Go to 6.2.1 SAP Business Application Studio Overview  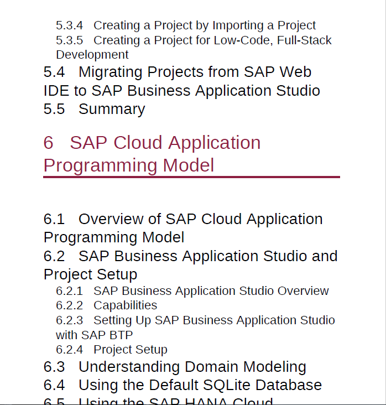point(192,291)
